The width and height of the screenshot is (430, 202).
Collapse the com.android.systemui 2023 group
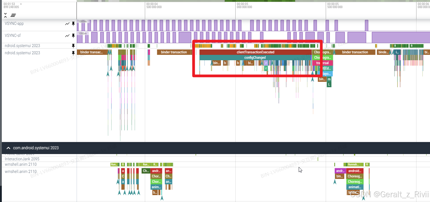click(8, 148)
